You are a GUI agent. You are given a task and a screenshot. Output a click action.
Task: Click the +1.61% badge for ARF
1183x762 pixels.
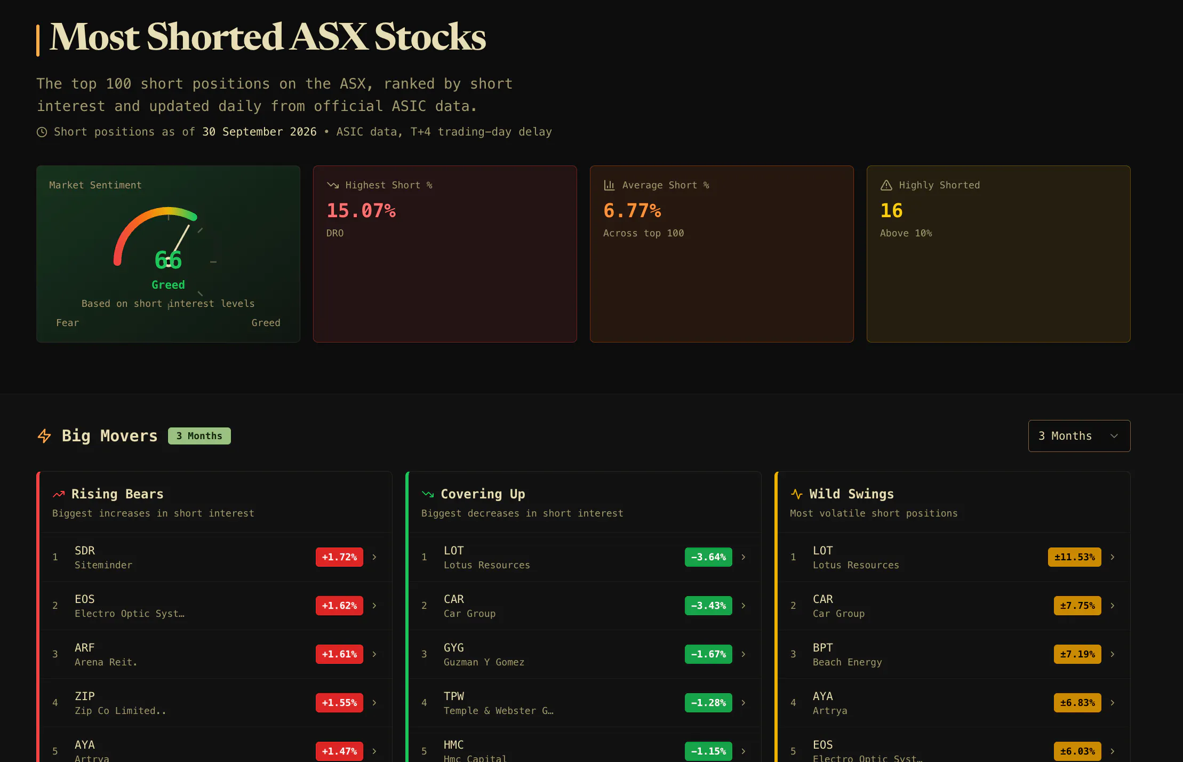pos(339,654)
